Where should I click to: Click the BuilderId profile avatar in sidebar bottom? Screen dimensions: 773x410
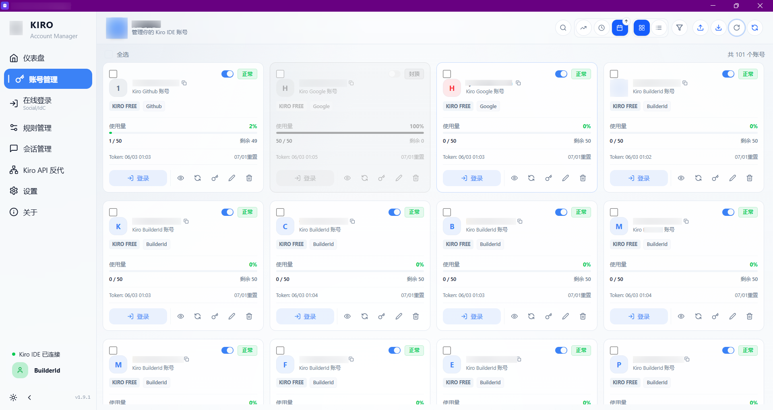tap(20, 370)
